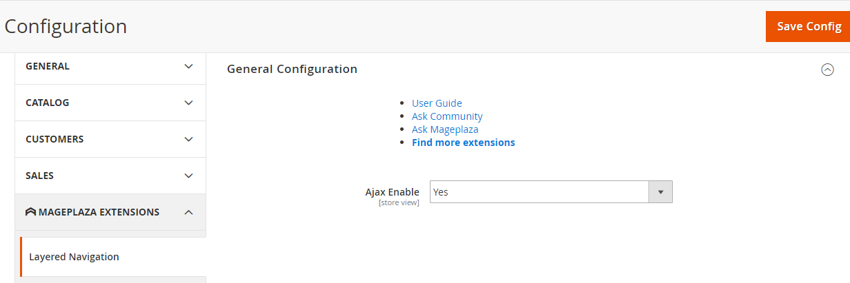
Task: Expand the CUSTOMERS section chevron
Action: (x=189, y=139)
